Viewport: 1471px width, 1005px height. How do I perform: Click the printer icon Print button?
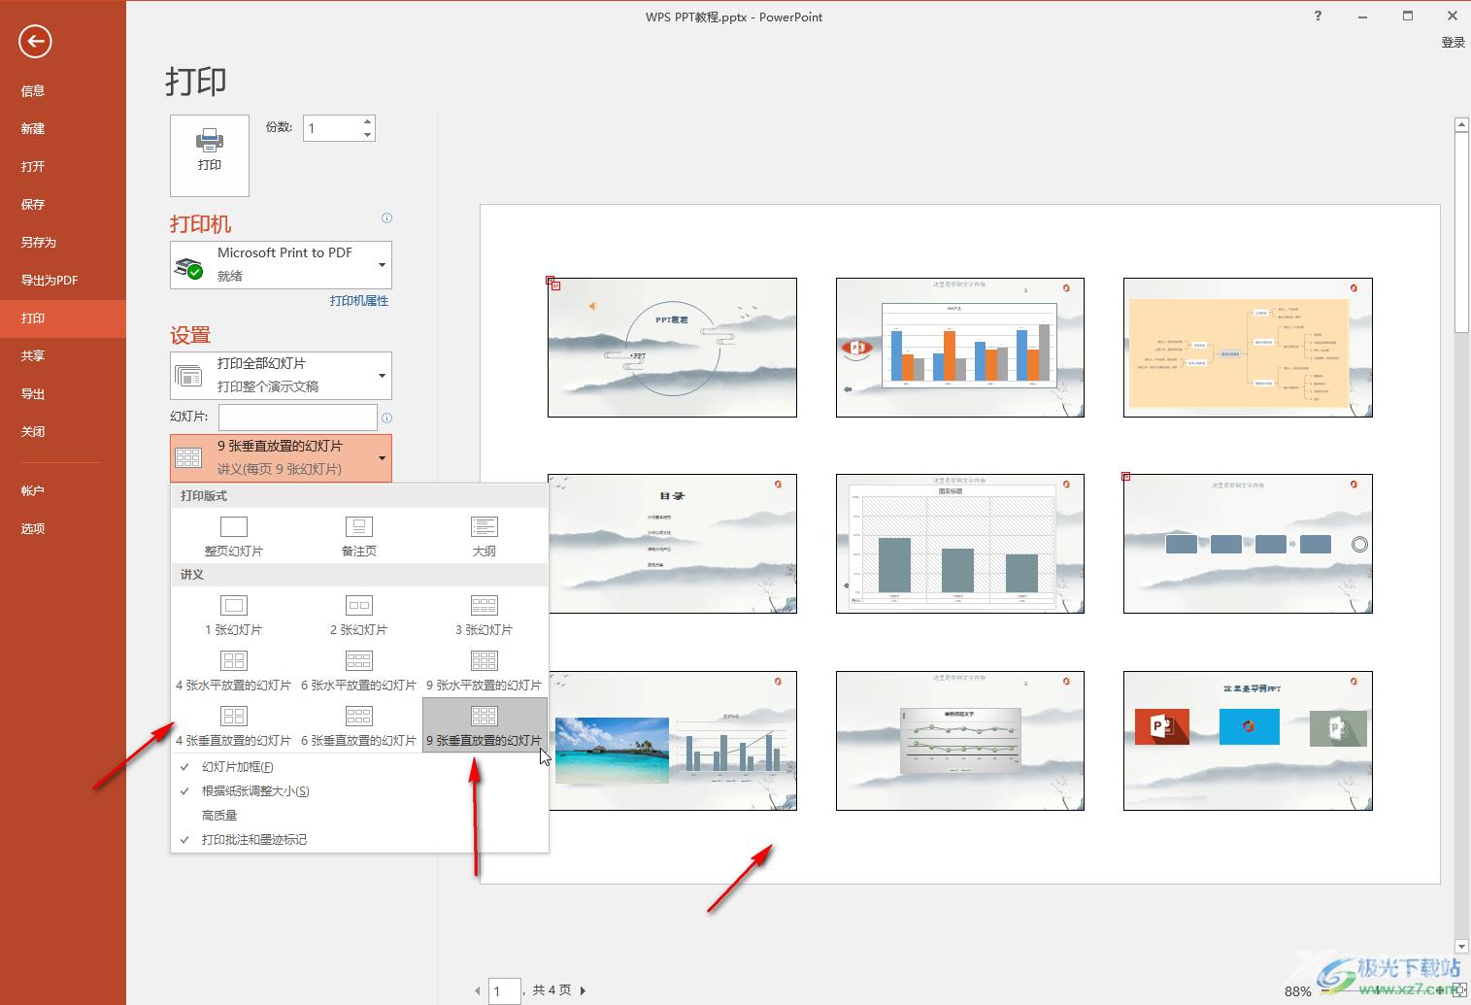210,155
